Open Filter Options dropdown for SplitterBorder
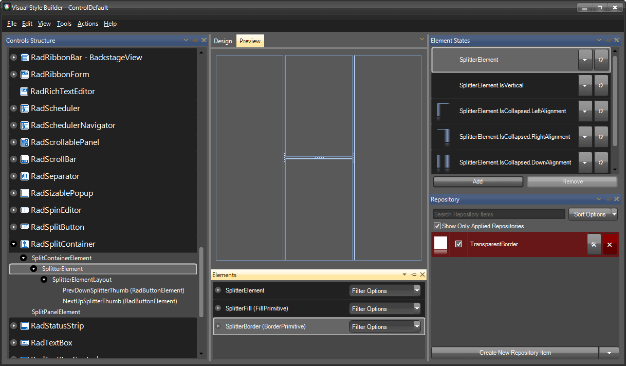 pos(416,326)
